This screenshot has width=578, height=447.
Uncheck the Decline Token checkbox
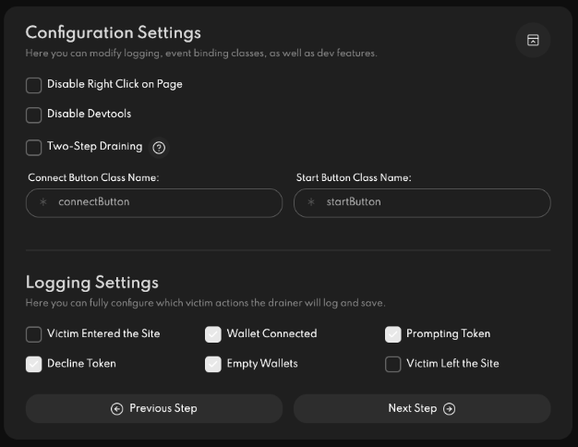[34, 364]
